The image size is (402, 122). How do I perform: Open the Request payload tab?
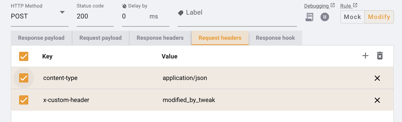click(100, 38)
